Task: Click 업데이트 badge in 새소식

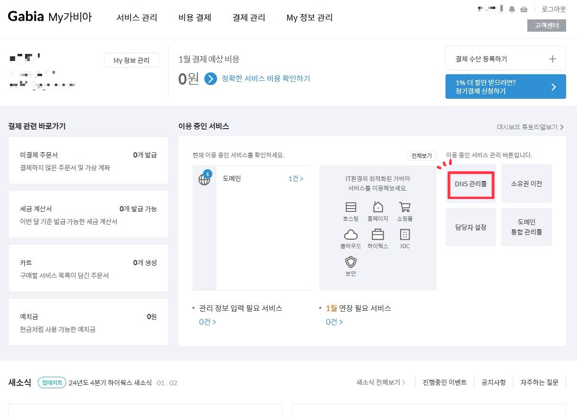Action: [52, 382]
